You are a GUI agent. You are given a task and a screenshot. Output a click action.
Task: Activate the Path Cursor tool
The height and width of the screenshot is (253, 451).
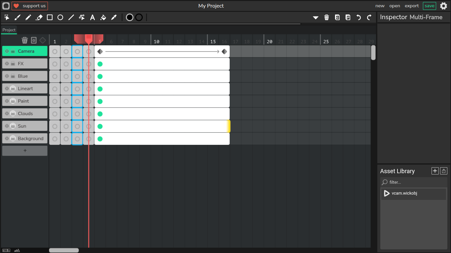tap(82, 17)
